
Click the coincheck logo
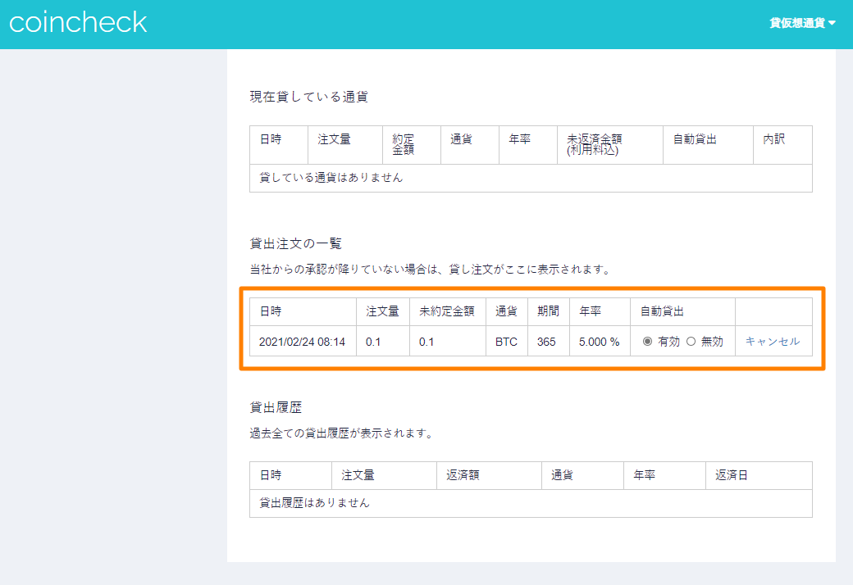79,22
